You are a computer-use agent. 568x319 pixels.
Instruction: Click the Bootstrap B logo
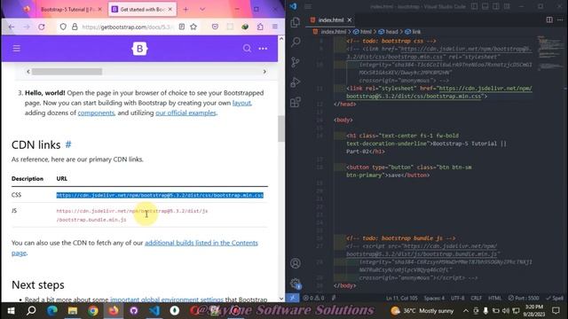click(139, 49)
